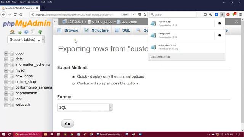Toggle the sidebar view icon in toolbar
This screenshot has height=137, width=244.
coord(205,14)
